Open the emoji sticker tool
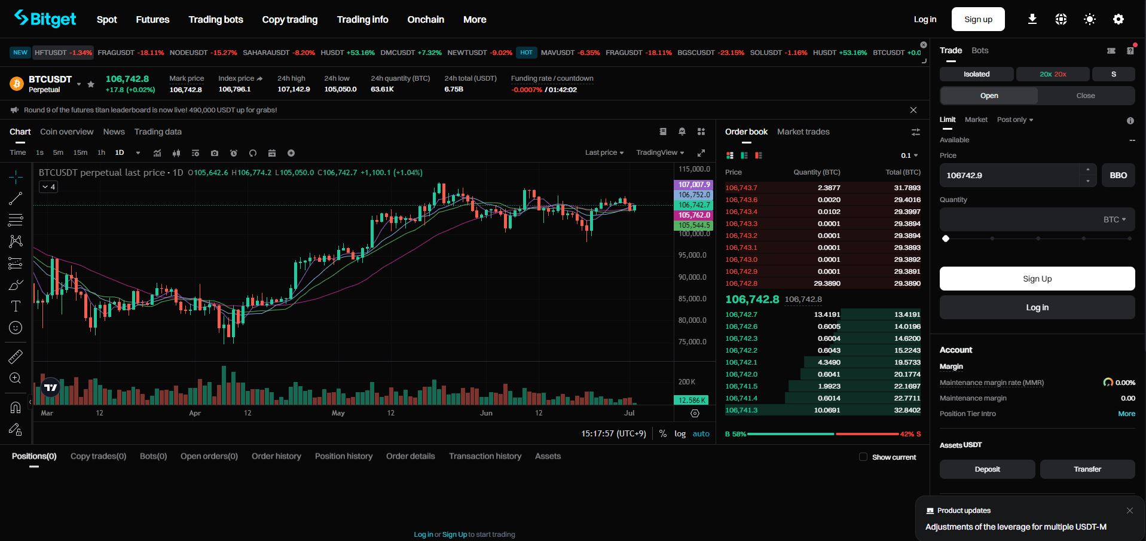Screen dimensions: 1146x541 tap(16, 328)
